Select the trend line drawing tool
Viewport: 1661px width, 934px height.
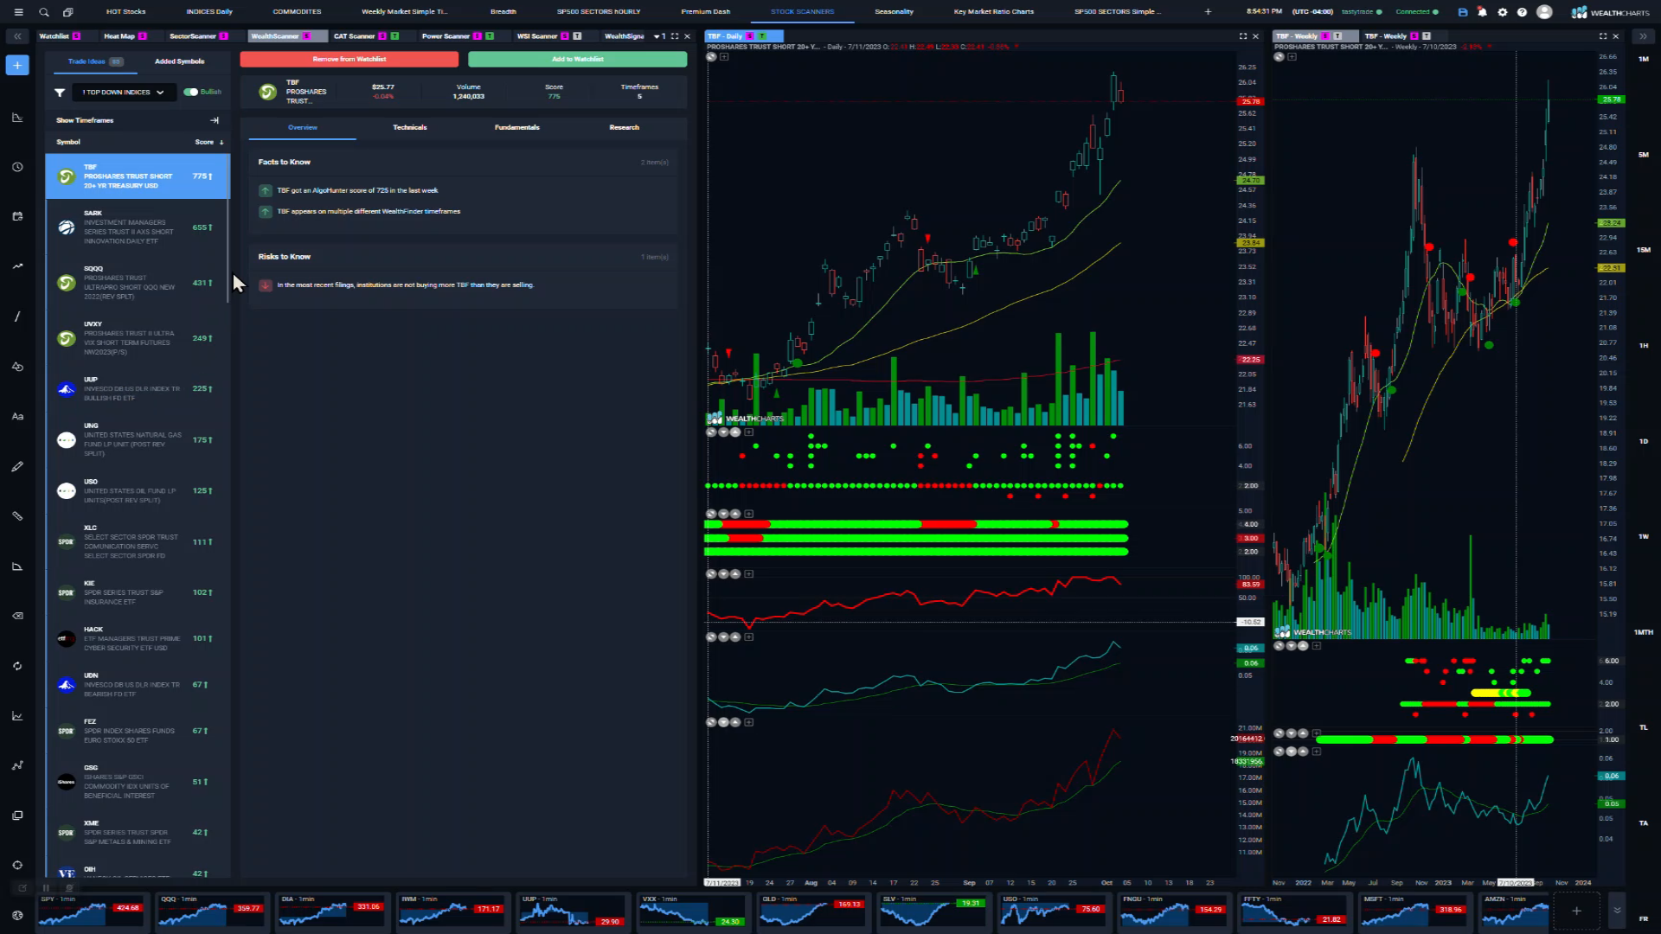coord(17,317)
